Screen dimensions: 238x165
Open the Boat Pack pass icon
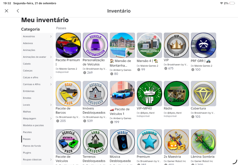coord(68,94)
